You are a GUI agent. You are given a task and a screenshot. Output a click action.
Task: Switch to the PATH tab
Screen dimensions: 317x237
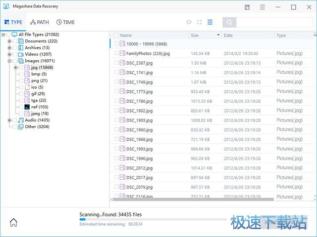pos(40,22)
